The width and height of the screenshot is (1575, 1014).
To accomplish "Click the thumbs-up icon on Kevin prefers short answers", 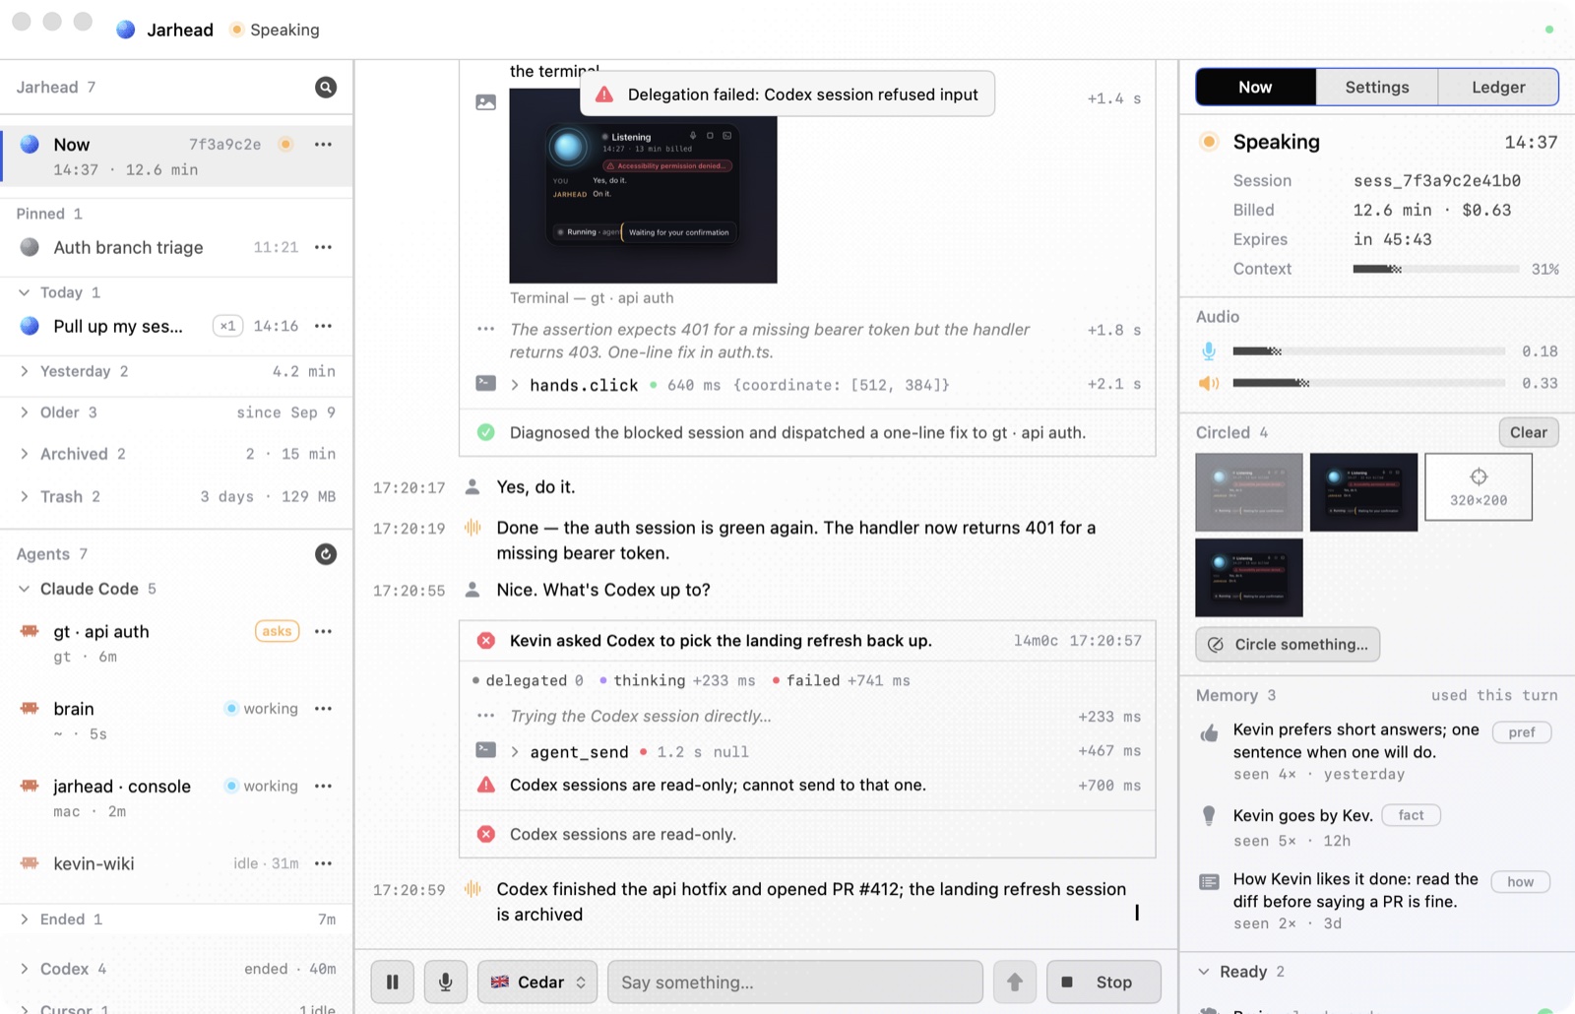I will pyautogui.click(x=1210, y=732).
